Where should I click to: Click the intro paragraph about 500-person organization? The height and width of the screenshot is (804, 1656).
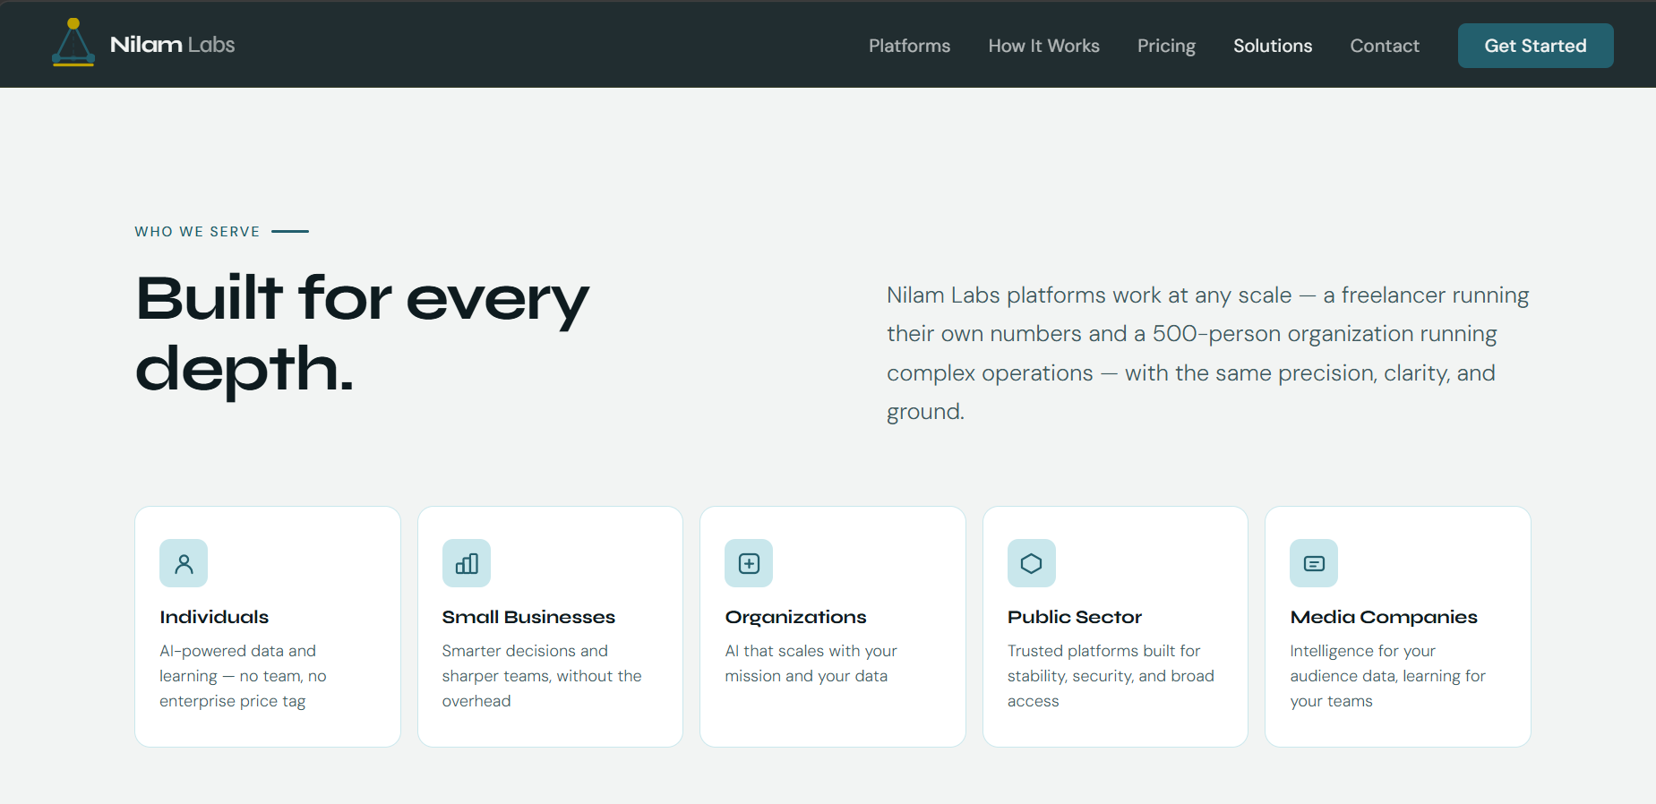coord(1207,353)
